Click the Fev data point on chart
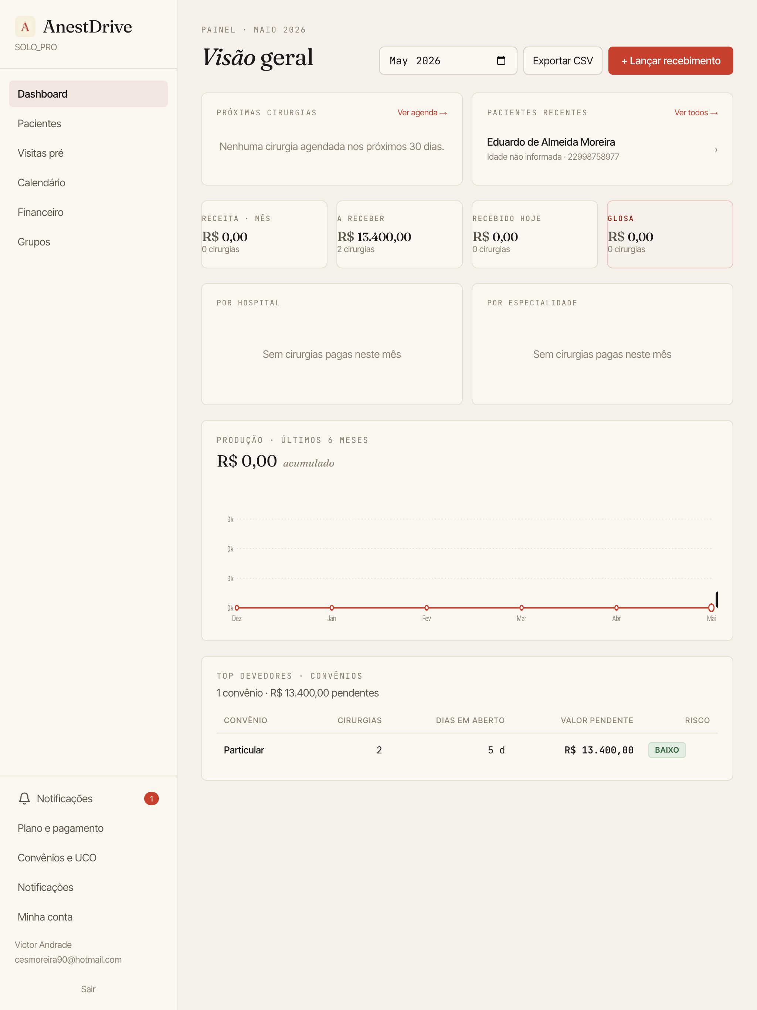 coord(427,608)
